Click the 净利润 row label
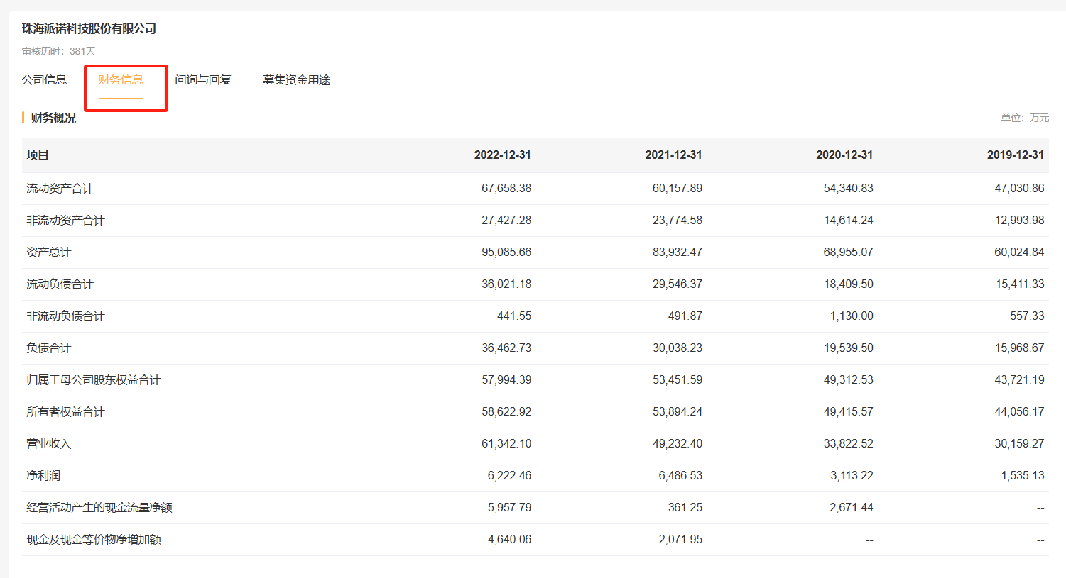The image size is (1066, 578). point(43,476)
